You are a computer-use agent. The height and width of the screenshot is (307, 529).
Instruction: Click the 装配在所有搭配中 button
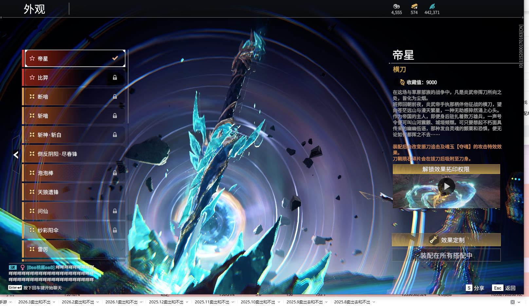(446, 255)
